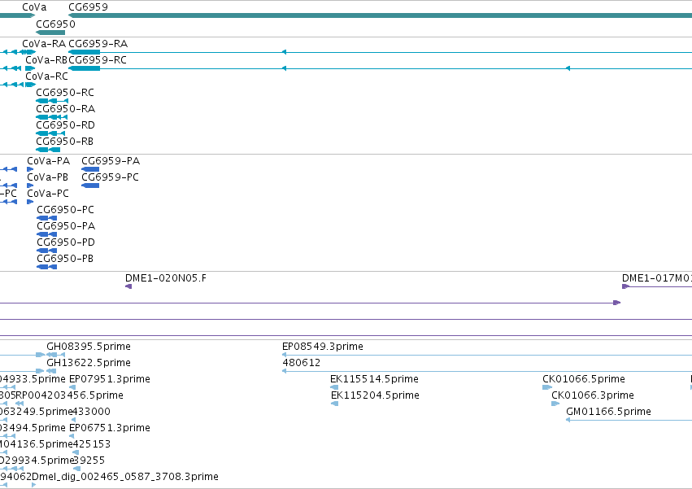Select the CG6950-PB protein glyph
This screenshot has height=489, width=692.
coord(47,267)
